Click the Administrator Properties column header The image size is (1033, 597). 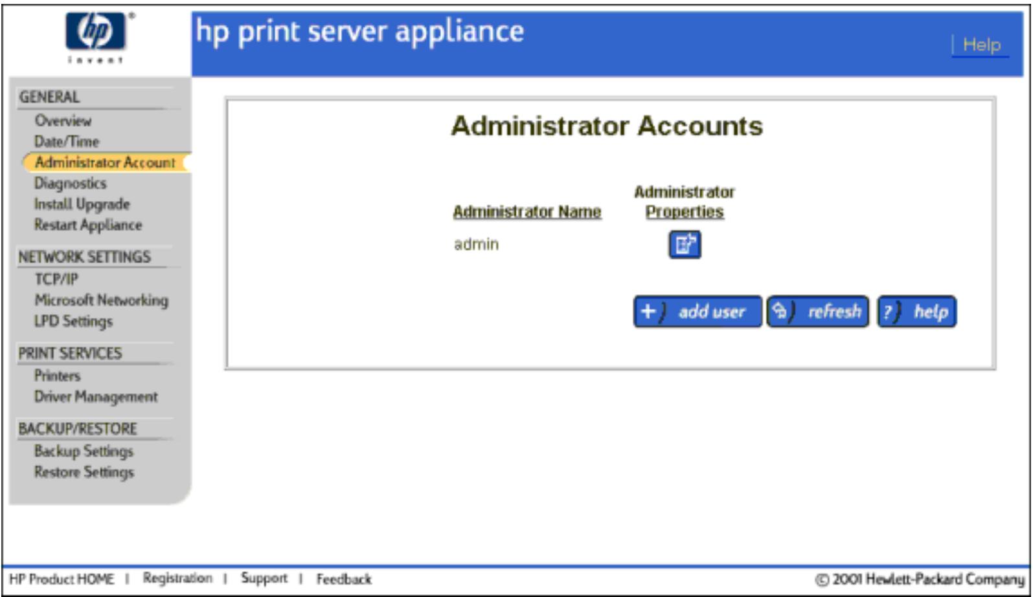click(x=685, y=202)
